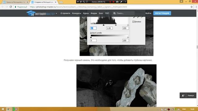Viewport: 198px width, 111px height.
Task: Click the input white level 255 field
Action: (126, 28)
